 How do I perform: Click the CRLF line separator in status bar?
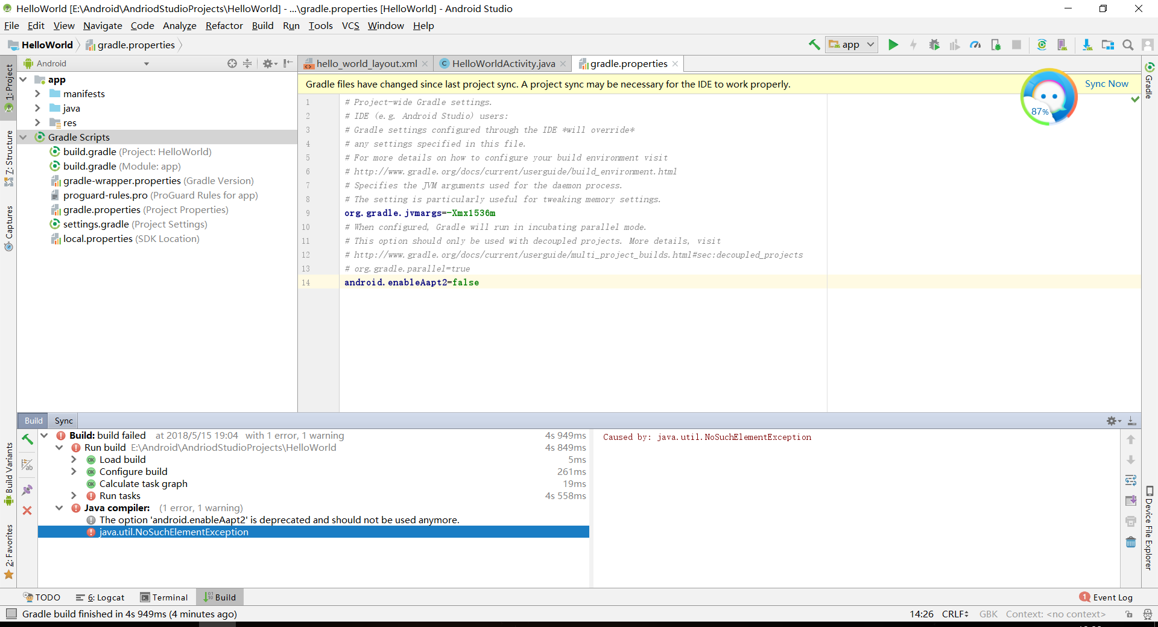coord(955,614)
